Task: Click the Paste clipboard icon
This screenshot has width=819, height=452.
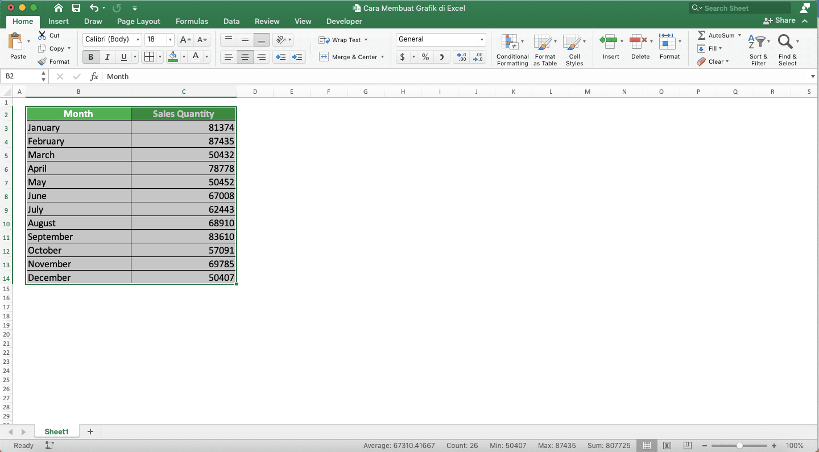Action: pyautogui.click(x=15, y=42)
